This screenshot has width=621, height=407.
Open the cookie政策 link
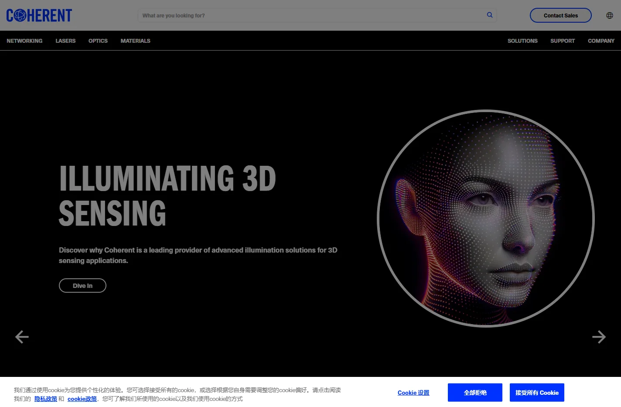(82, 399)
